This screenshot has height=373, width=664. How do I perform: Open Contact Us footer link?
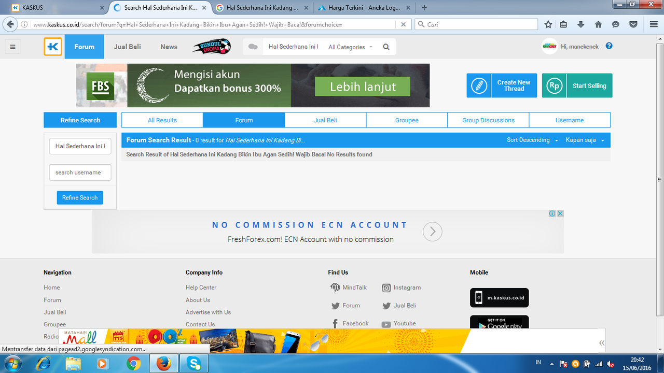[x=200, y=324]
